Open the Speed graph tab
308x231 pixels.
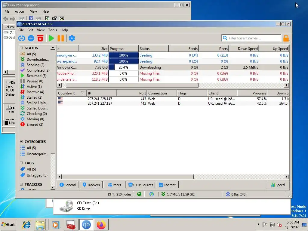coord(278,185)
